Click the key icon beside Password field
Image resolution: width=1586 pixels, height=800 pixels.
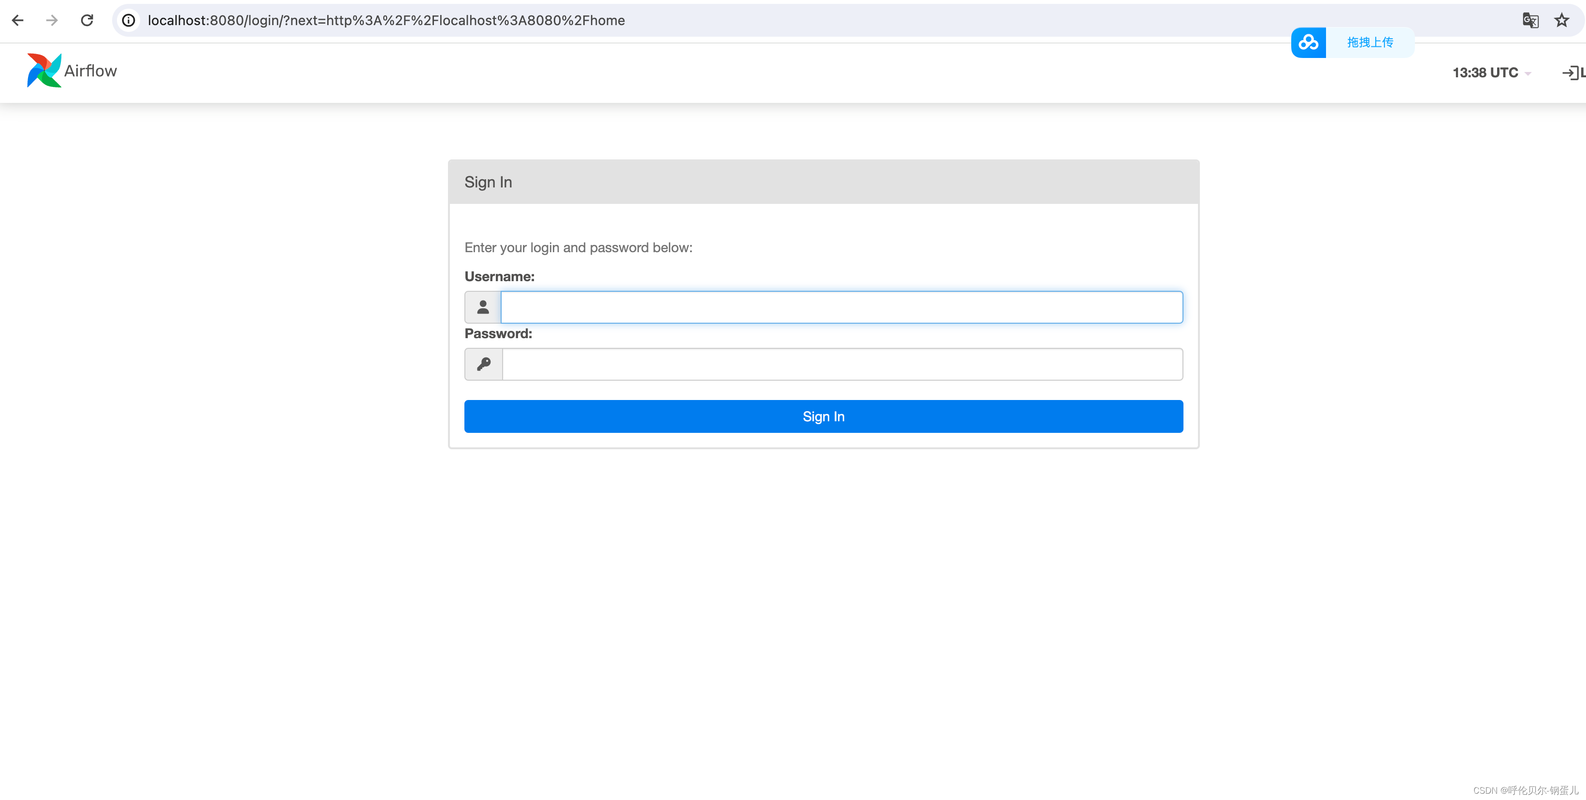[483, 364]
